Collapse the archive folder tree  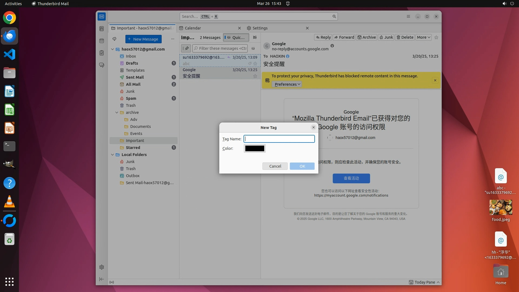click(x=117, y=112)
